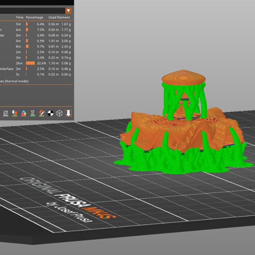Viewport: 255px width, 255px height.
Task: Click the 5s time value
Action: click(x=18, y=74)
